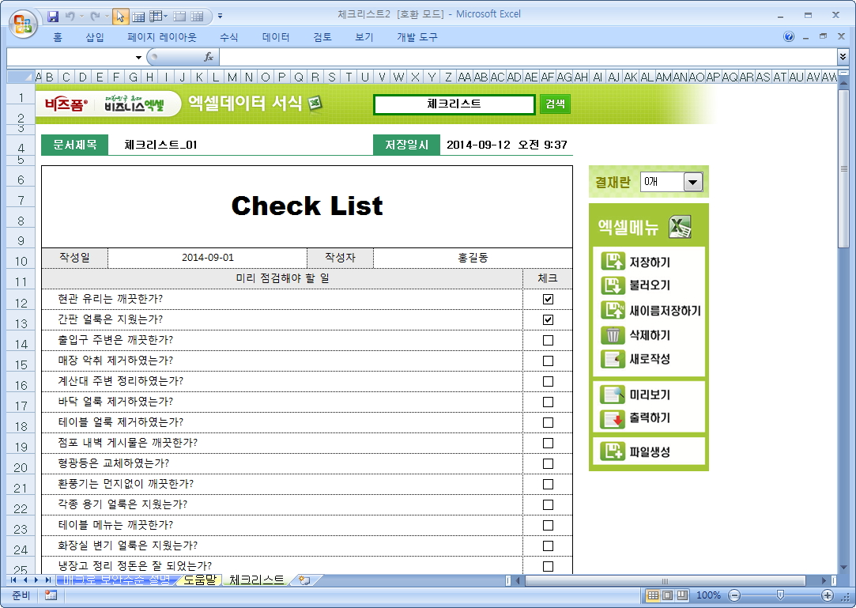Click the zoom in plus button
This screenshot has height=608, width=856.
pos(828,595)
